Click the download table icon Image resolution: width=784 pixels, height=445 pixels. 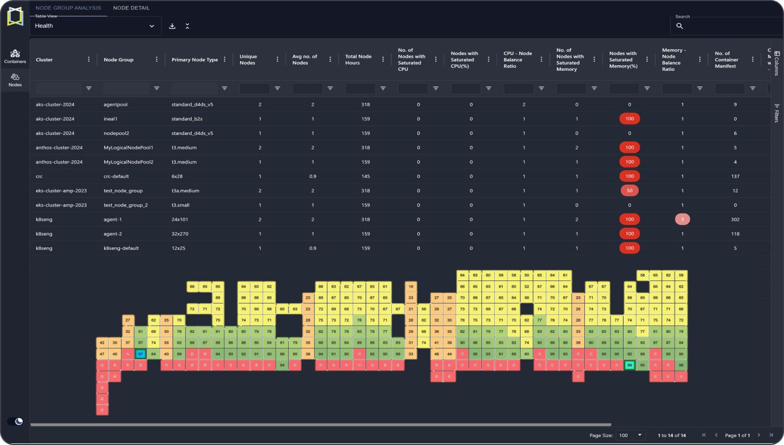[x=172, y=26]
